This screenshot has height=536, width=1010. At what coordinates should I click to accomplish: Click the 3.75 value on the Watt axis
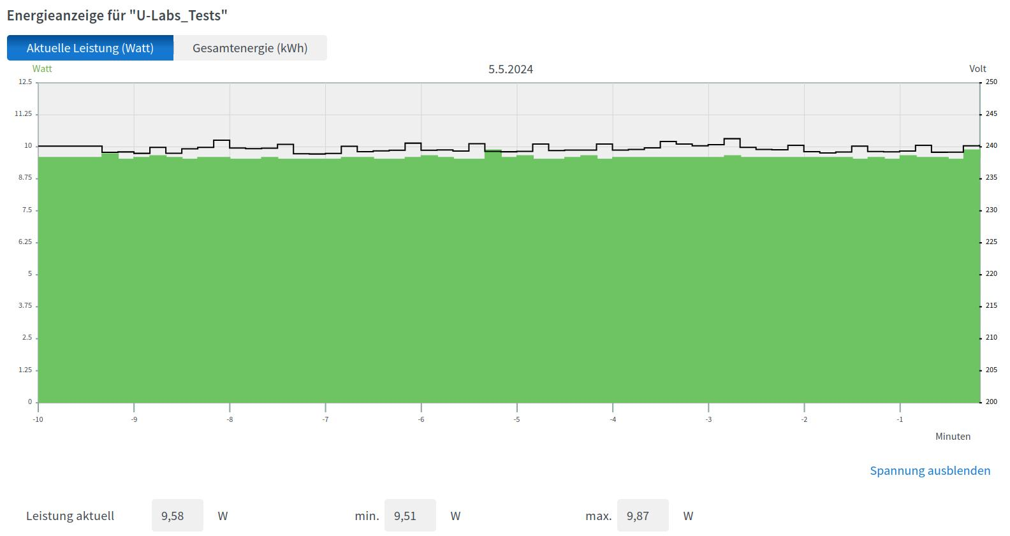click(26, 306)
